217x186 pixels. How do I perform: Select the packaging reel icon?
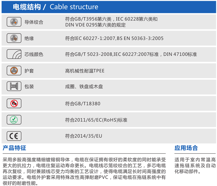pos(14,87)
